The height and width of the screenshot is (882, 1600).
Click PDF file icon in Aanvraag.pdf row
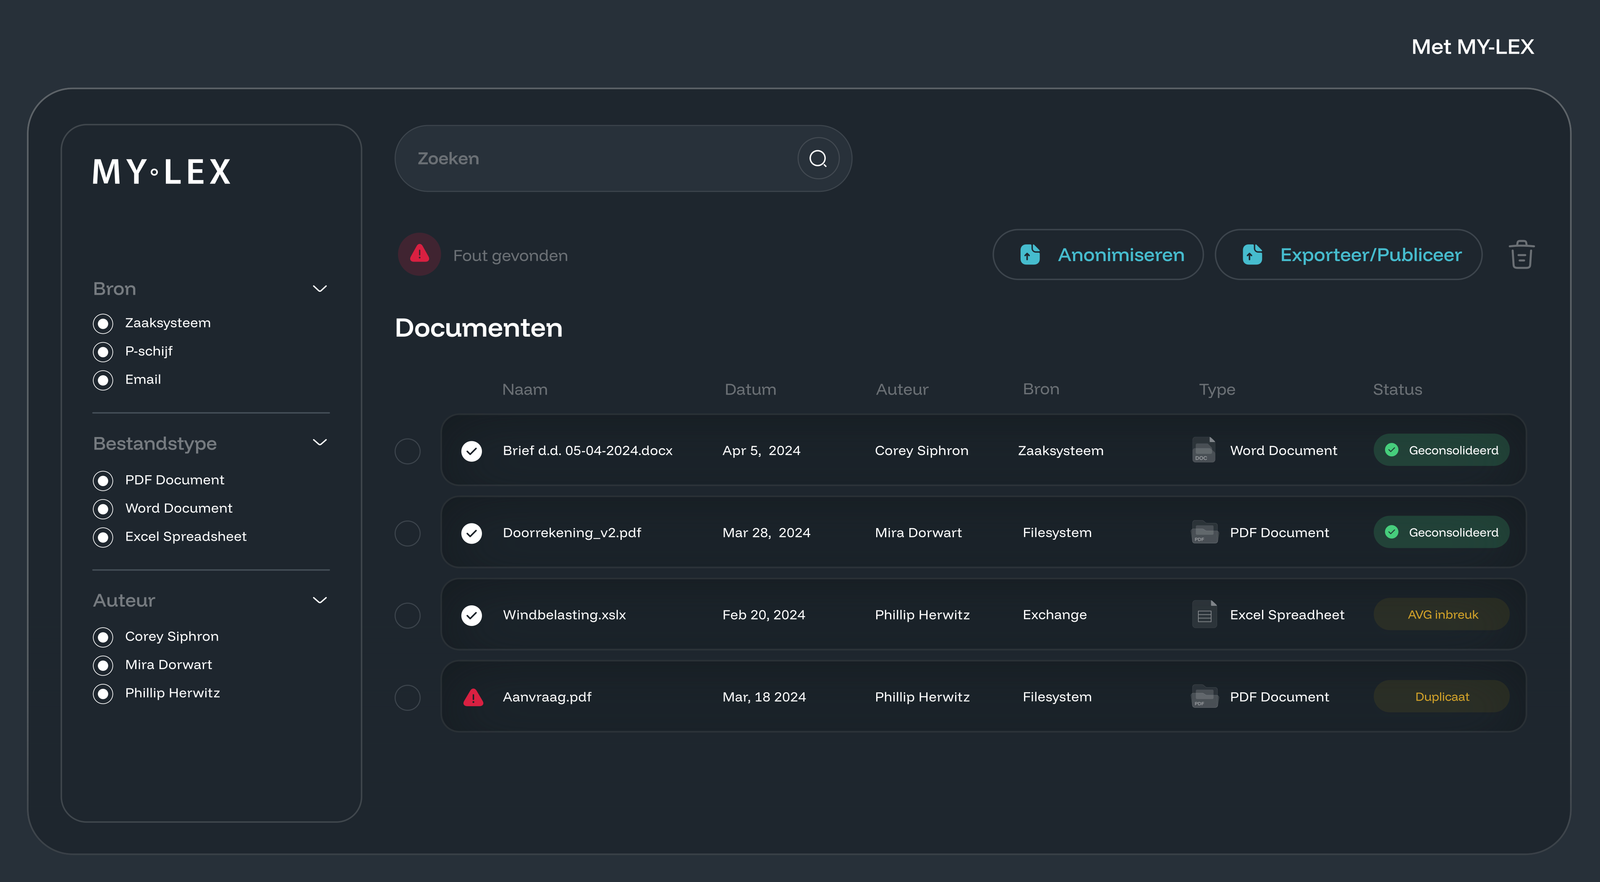click(x=1204, y=697)
